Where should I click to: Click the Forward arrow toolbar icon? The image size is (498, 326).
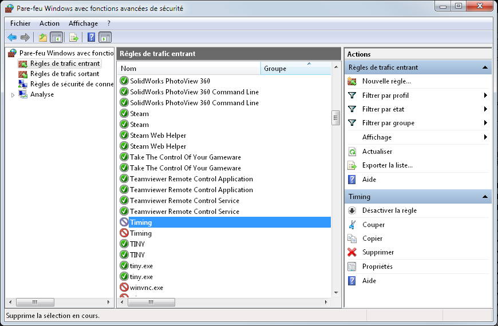coord(25,37)
